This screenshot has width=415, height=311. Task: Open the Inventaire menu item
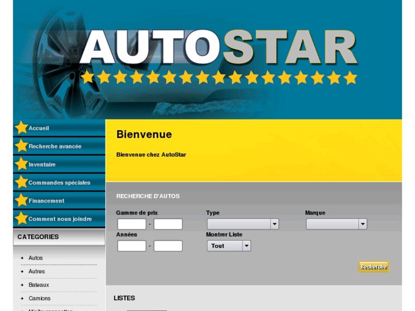tap(59, 164)
